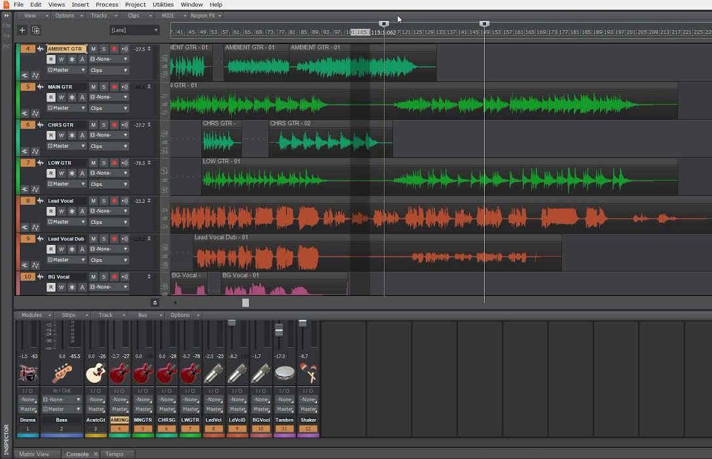Click the Add Track plus button
Image resolution: width=712 pixels, height=459 pixels.
[x=22, y=30]
